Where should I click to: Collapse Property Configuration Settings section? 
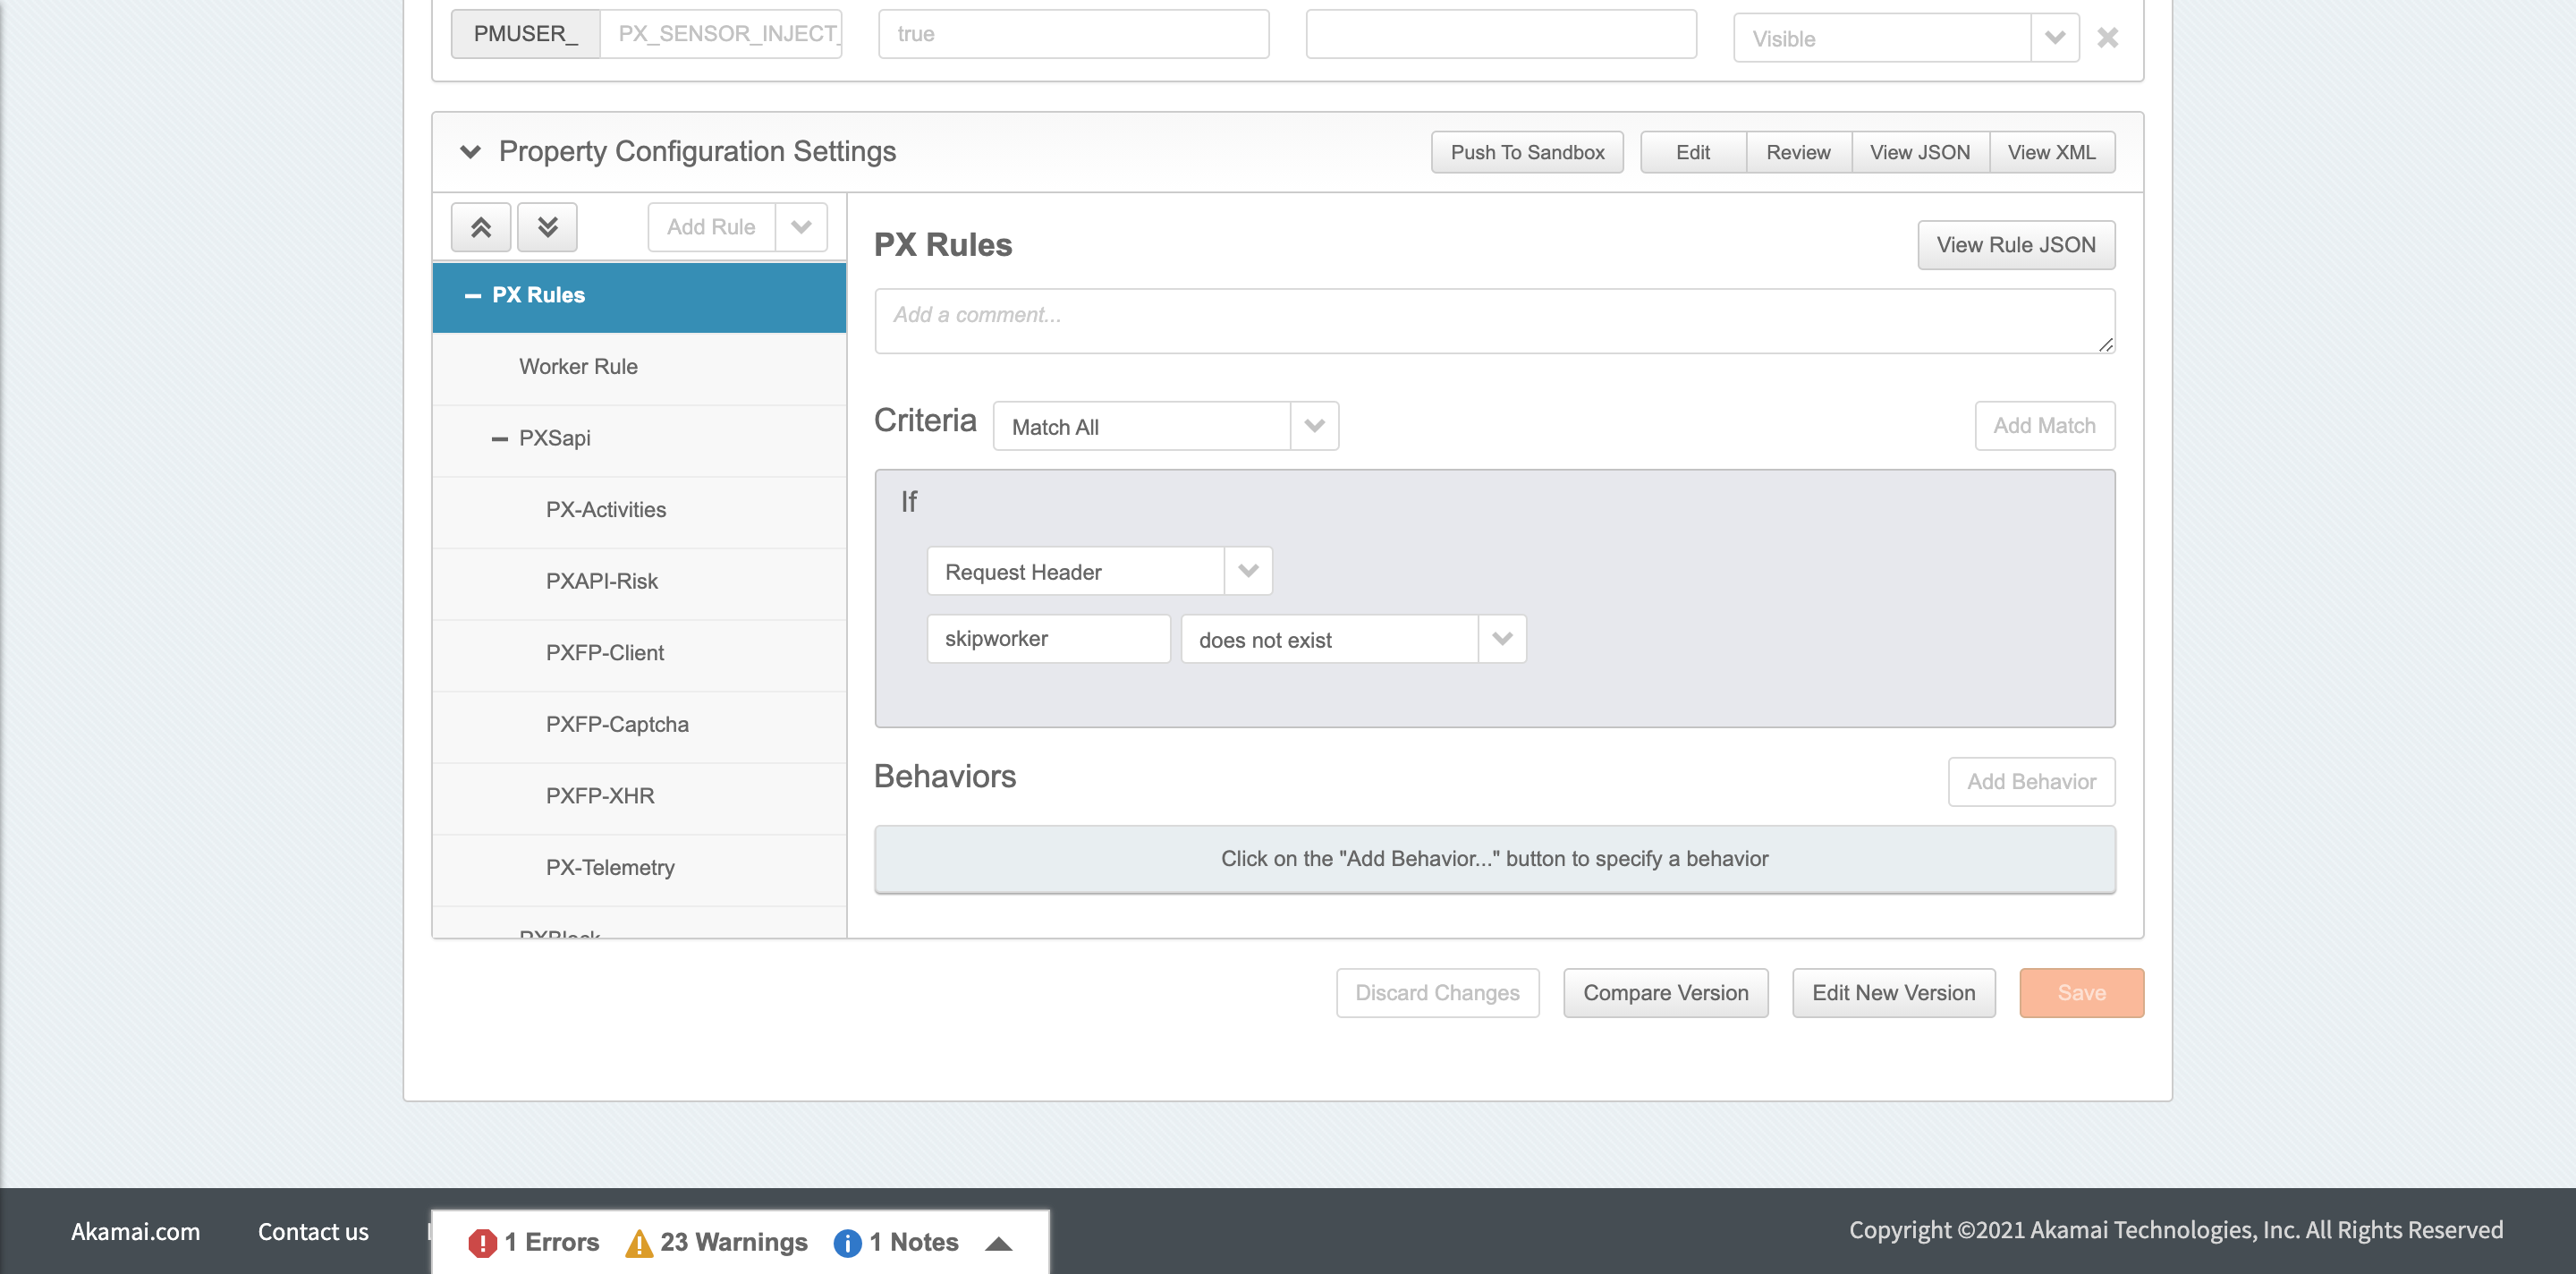470,152
